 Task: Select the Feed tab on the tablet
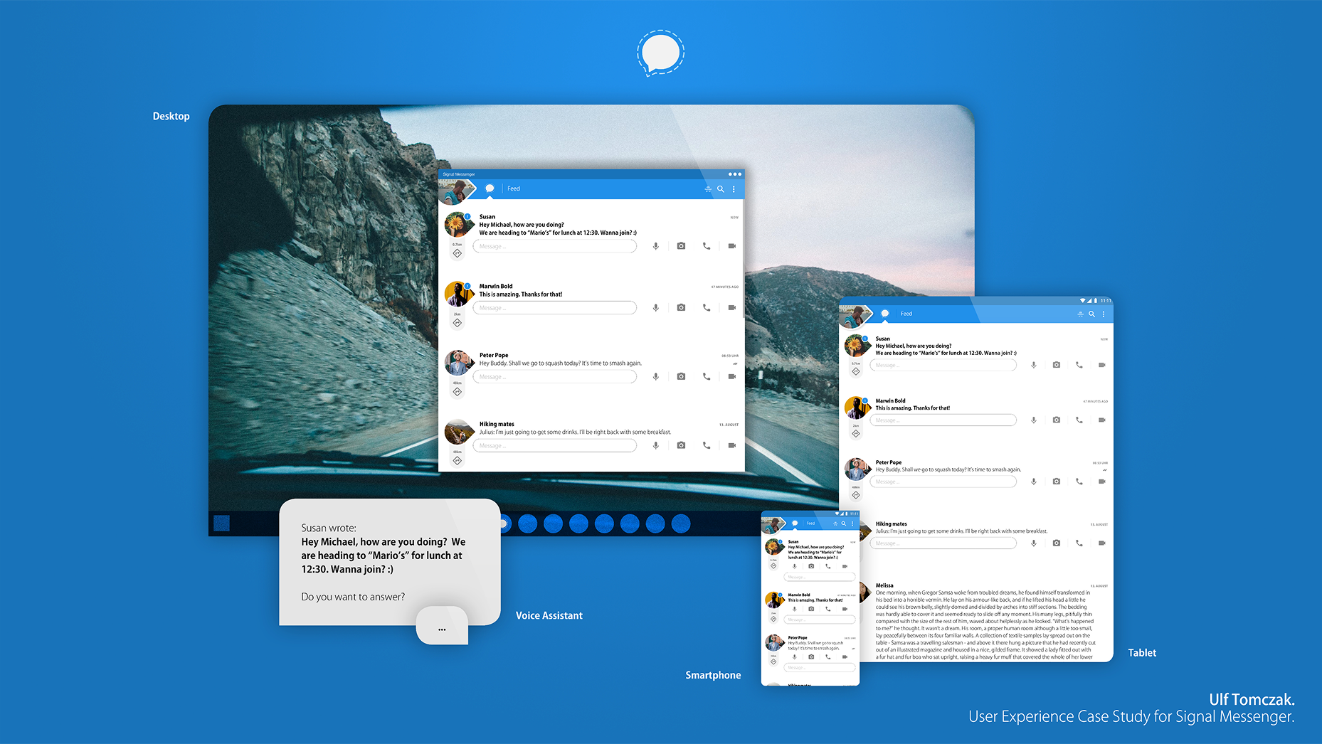[x=906, y=314]
